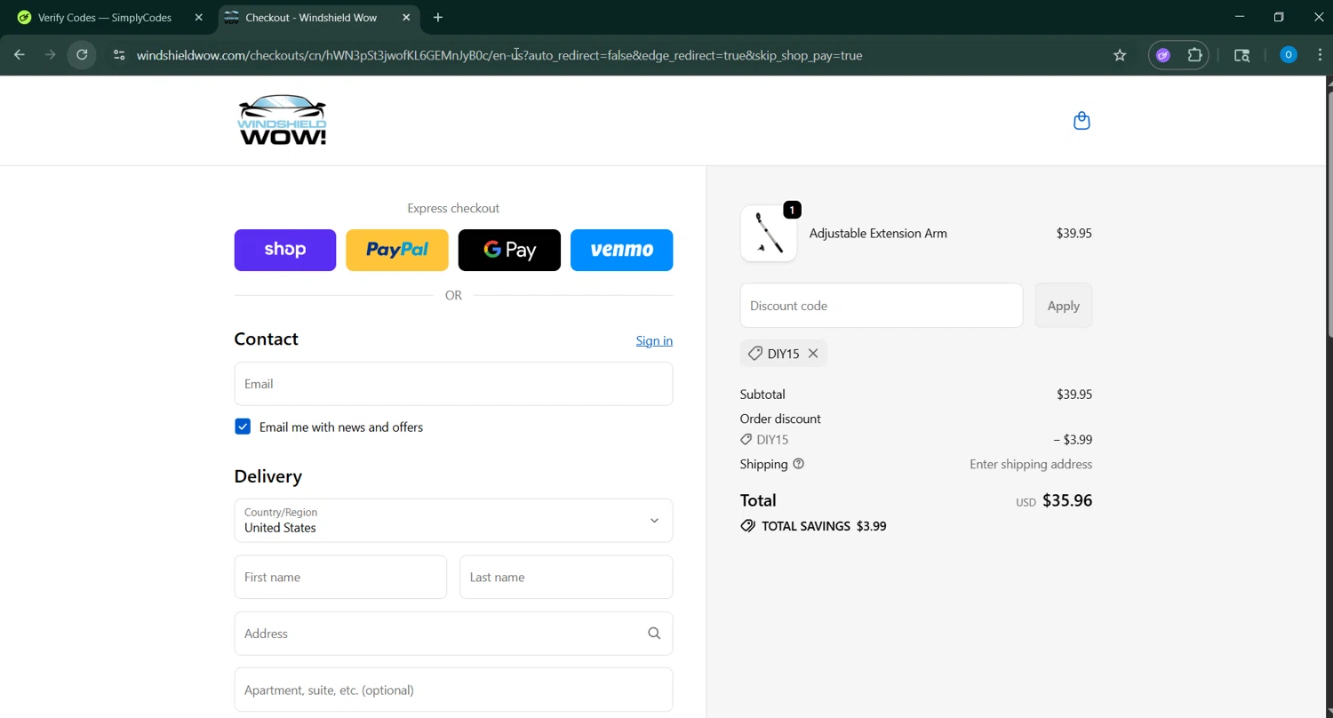
Task: Switch to Verify Codes — SimplyCodes tab
Action: pos(107,18)
